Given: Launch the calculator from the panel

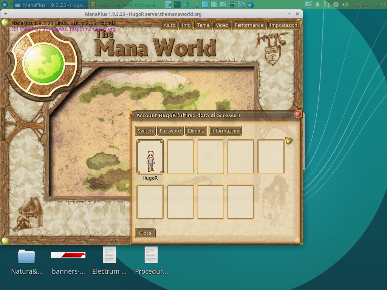Looking at the screenshot, I should pyautogui.click(x=232, y=5).
